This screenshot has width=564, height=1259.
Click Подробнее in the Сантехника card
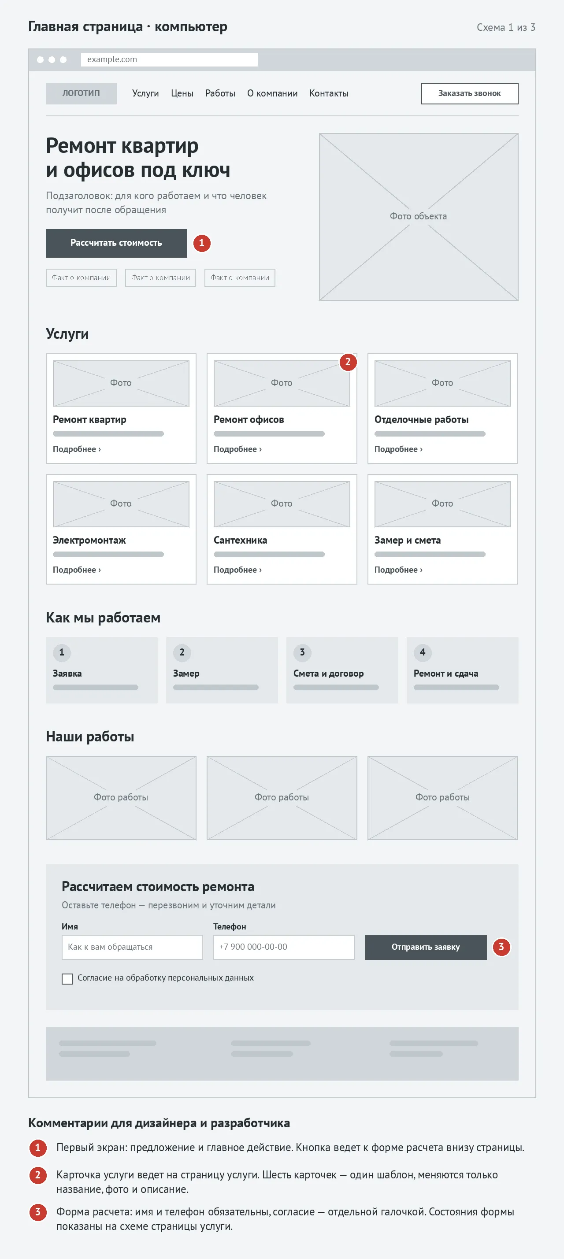click(237, 570)
